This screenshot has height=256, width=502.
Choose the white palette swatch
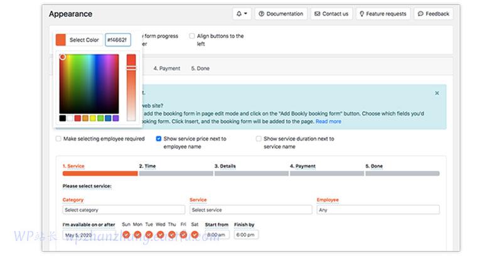tap(70, 118)
